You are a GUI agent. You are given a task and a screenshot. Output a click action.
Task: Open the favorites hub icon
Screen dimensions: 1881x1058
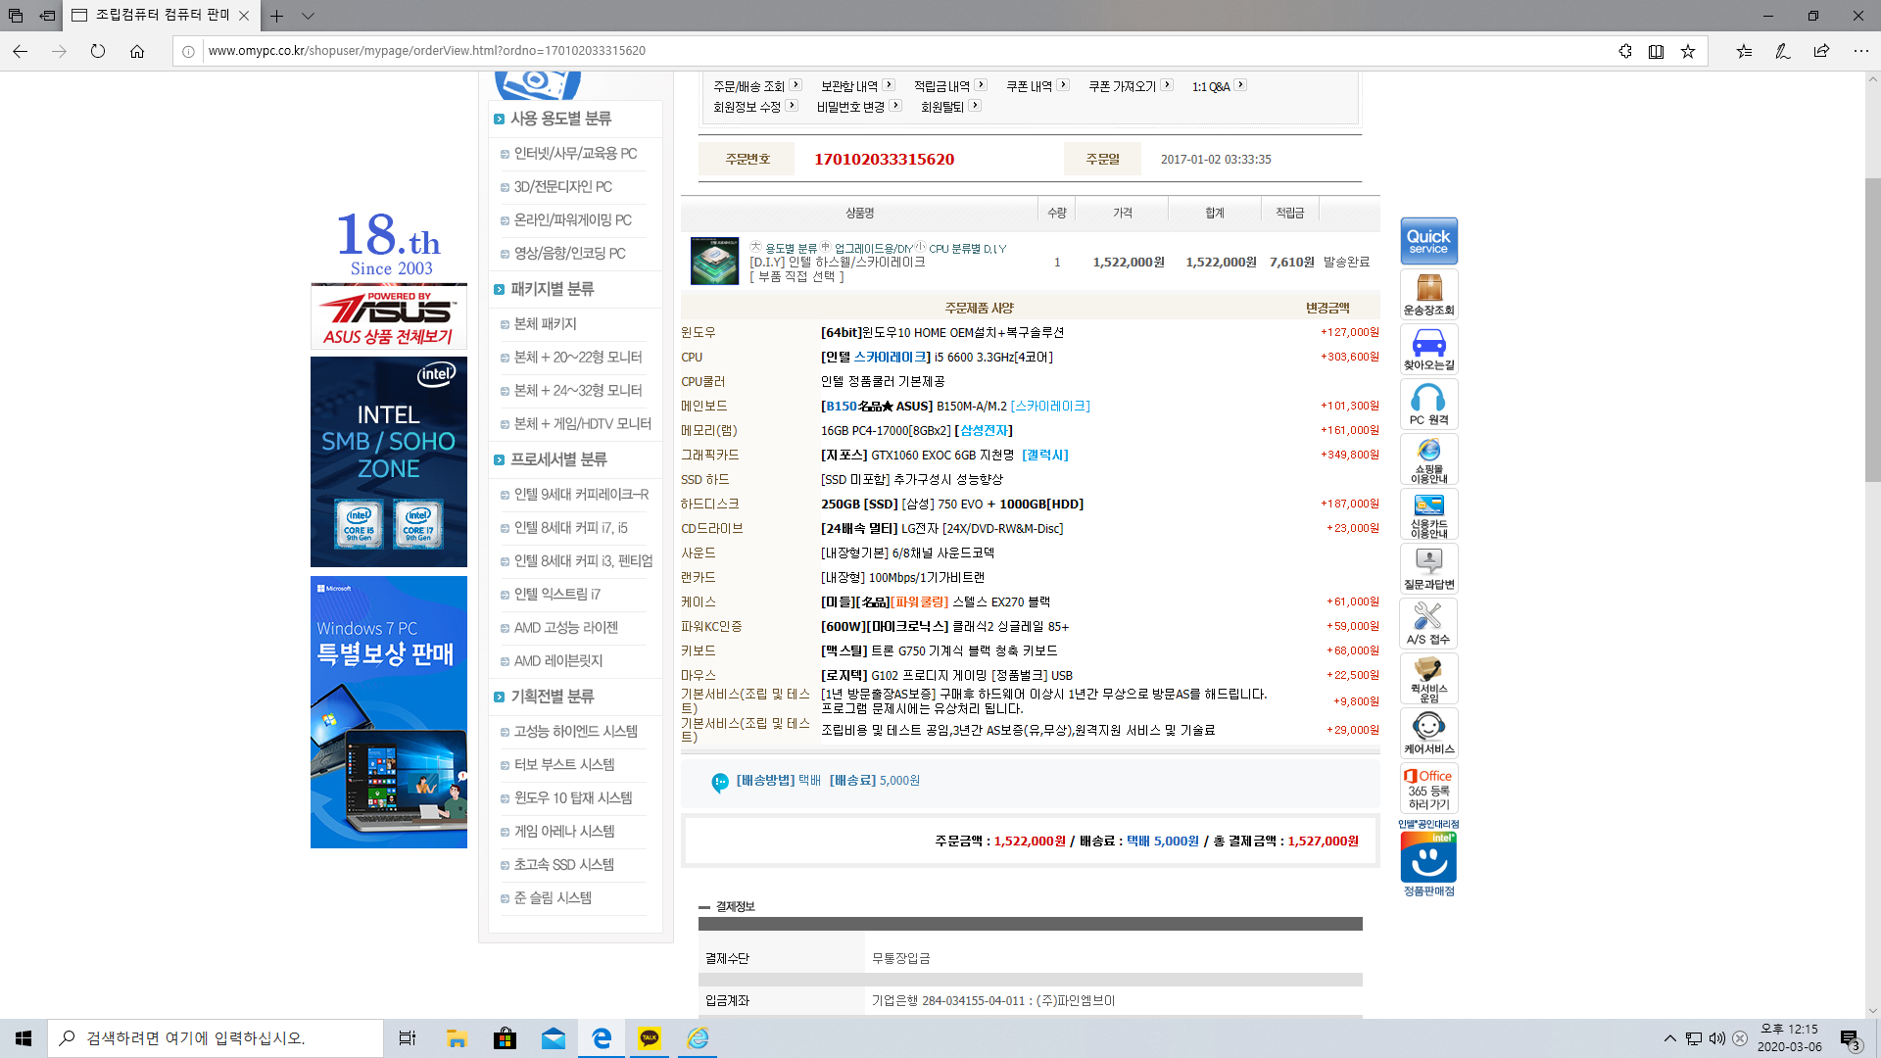pyautogui.click(x=1744, y=51)
